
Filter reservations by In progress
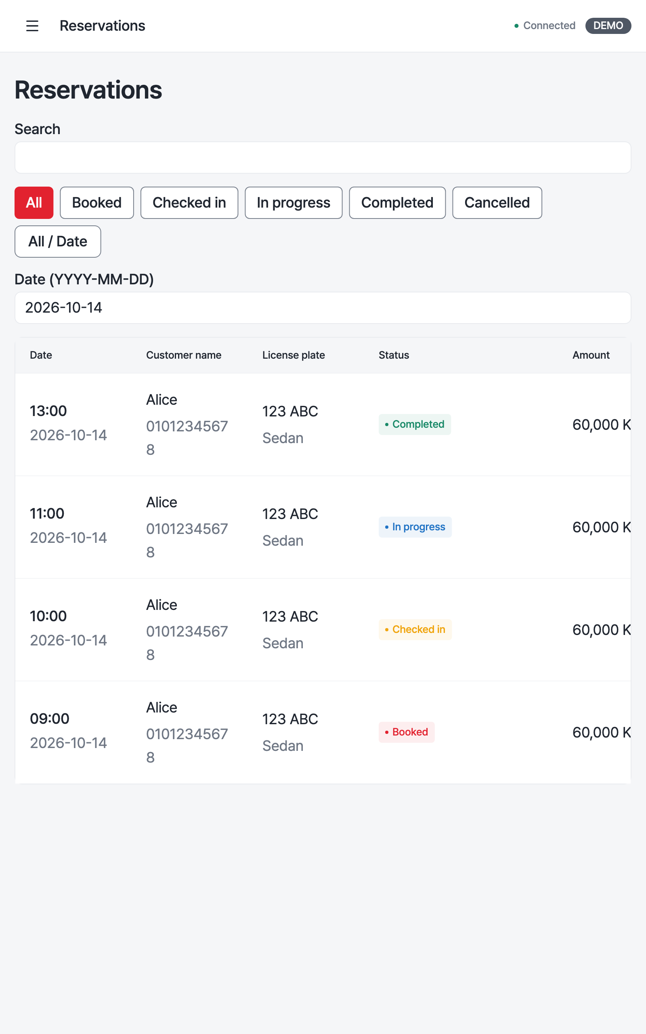(x=294, y=202)
